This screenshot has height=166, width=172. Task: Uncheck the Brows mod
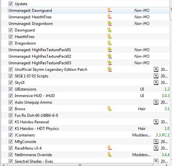(11, 109)
